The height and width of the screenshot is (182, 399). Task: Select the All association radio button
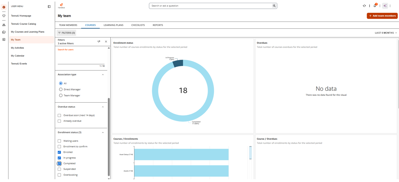(x=61, y=83)
